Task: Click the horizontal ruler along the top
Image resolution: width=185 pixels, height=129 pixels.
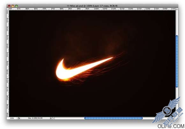Action: point(92,9)
